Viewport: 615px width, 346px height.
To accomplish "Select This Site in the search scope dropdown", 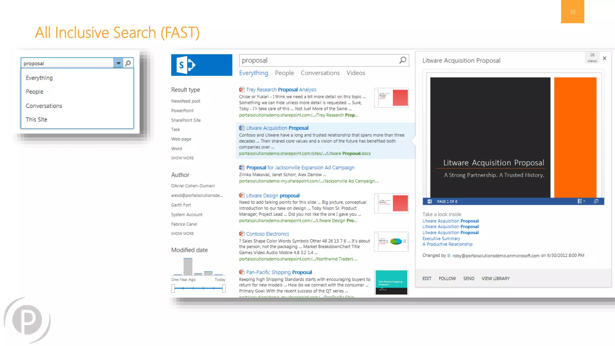I will 36,119.
